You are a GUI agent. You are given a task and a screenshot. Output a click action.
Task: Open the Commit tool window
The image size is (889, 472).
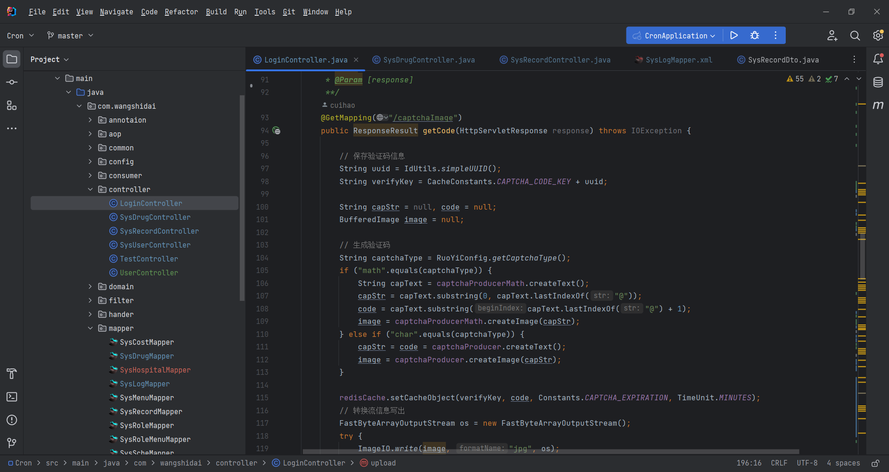(x=12, y=82)
